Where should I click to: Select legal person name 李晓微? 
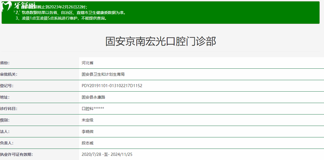coord(87,132)
